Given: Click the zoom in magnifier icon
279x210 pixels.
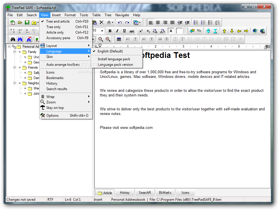Looking at the screenshot, I should tap(108, 39).
